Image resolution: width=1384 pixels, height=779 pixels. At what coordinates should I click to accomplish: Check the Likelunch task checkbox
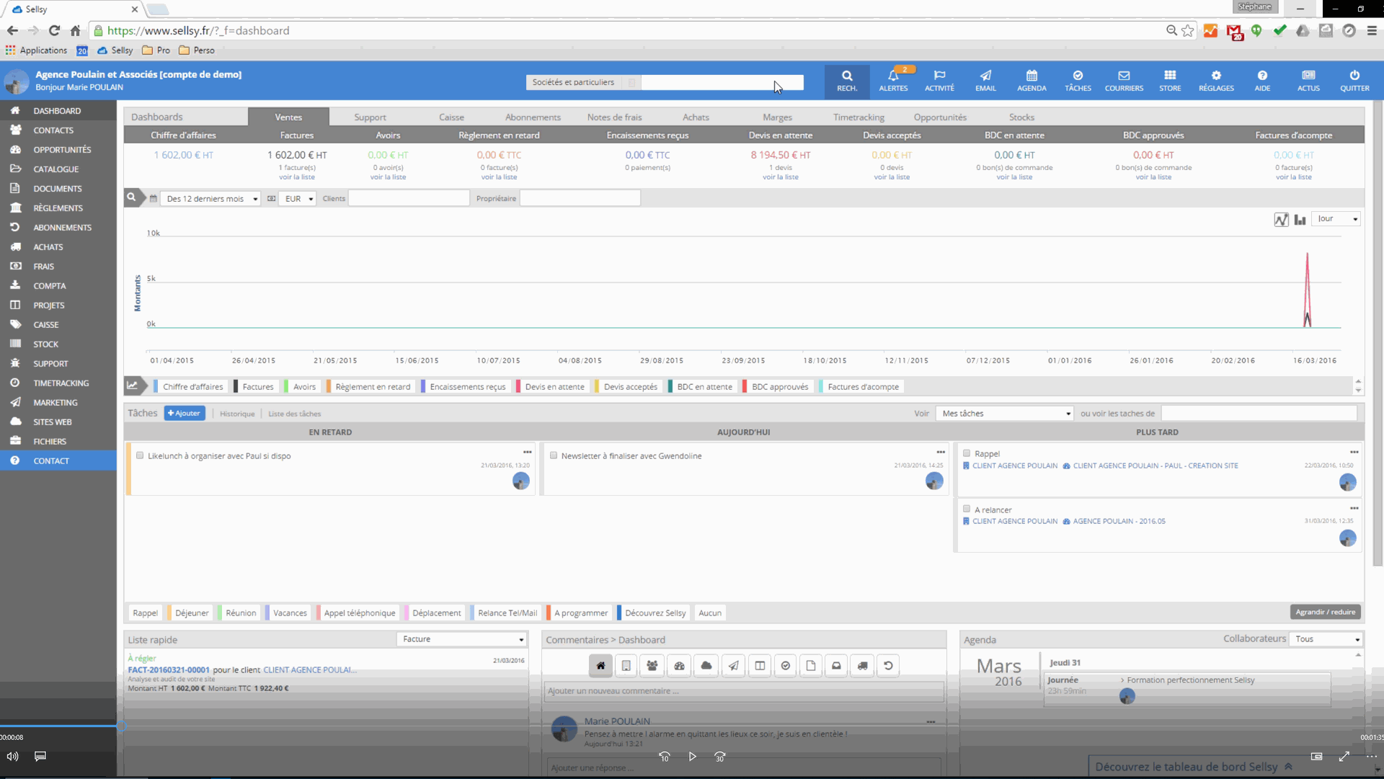(140, 455)
